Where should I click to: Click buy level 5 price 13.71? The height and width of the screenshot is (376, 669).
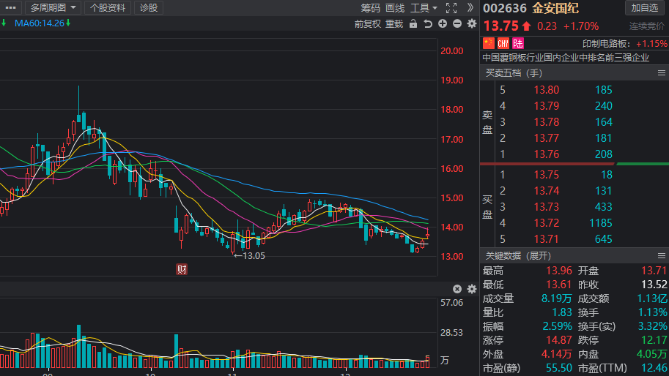547,239
